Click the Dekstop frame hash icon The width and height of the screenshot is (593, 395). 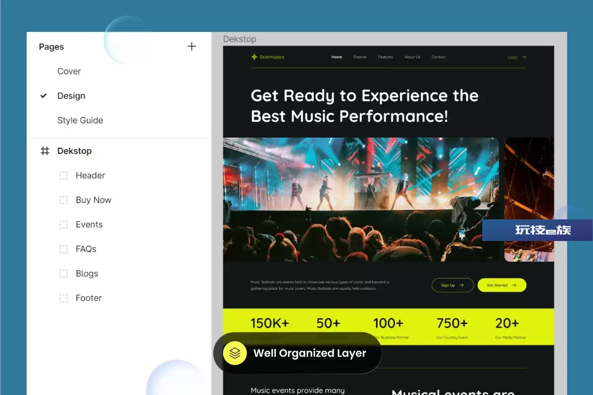click(x=45, y=151)
